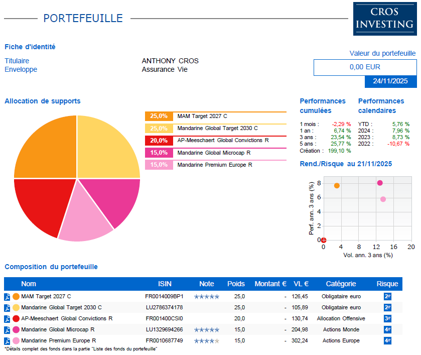Click the orange point on the risk scatter plot

337,186
